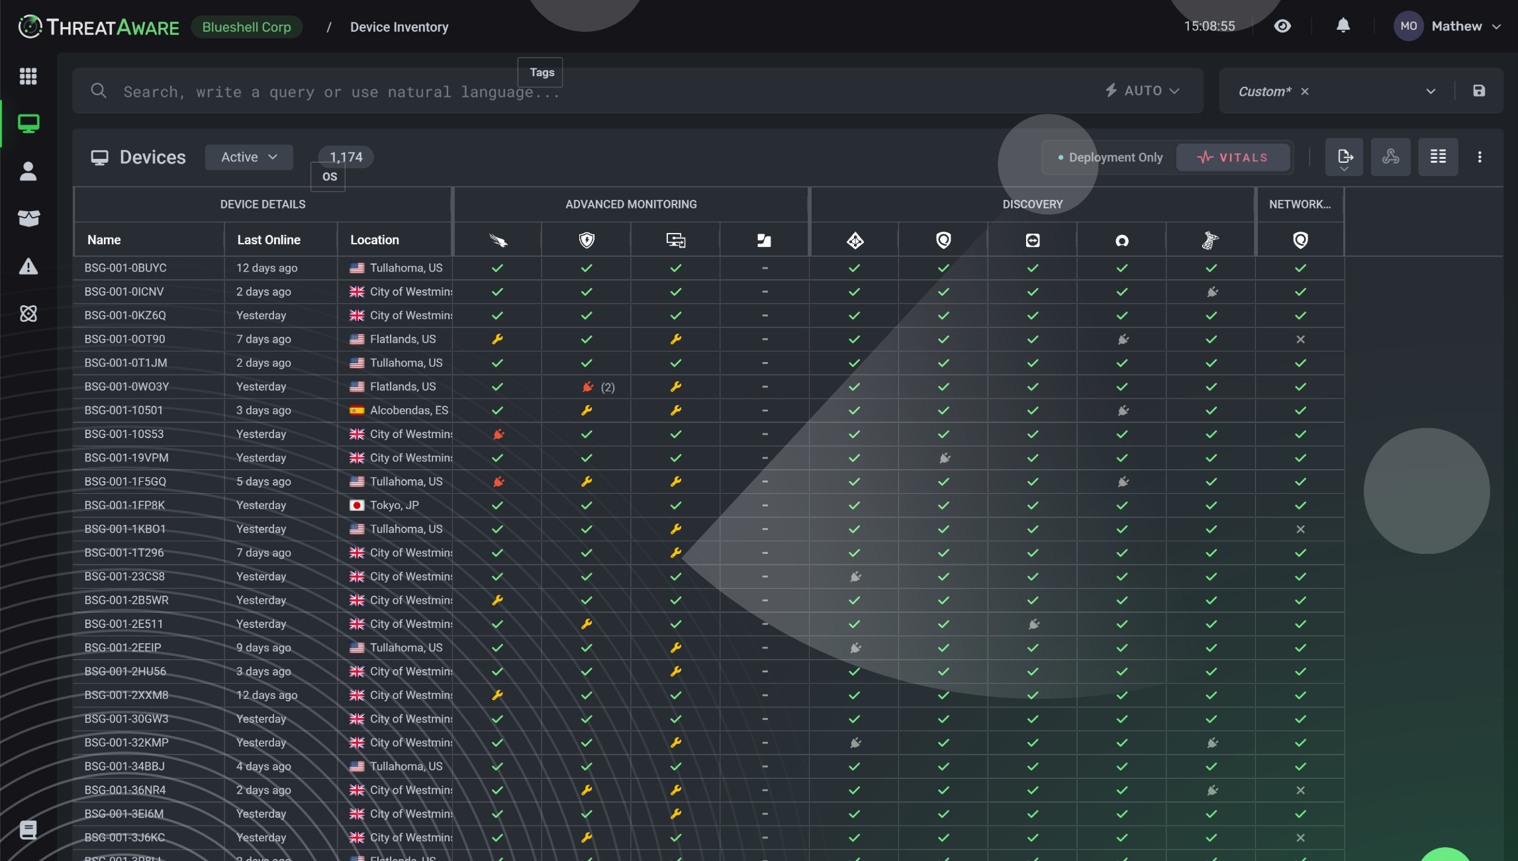Select Alcobendas, ES location cell

pos(399,410)
